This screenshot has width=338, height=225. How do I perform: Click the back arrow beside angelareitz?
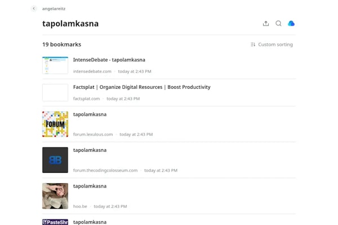coord(34,8)
